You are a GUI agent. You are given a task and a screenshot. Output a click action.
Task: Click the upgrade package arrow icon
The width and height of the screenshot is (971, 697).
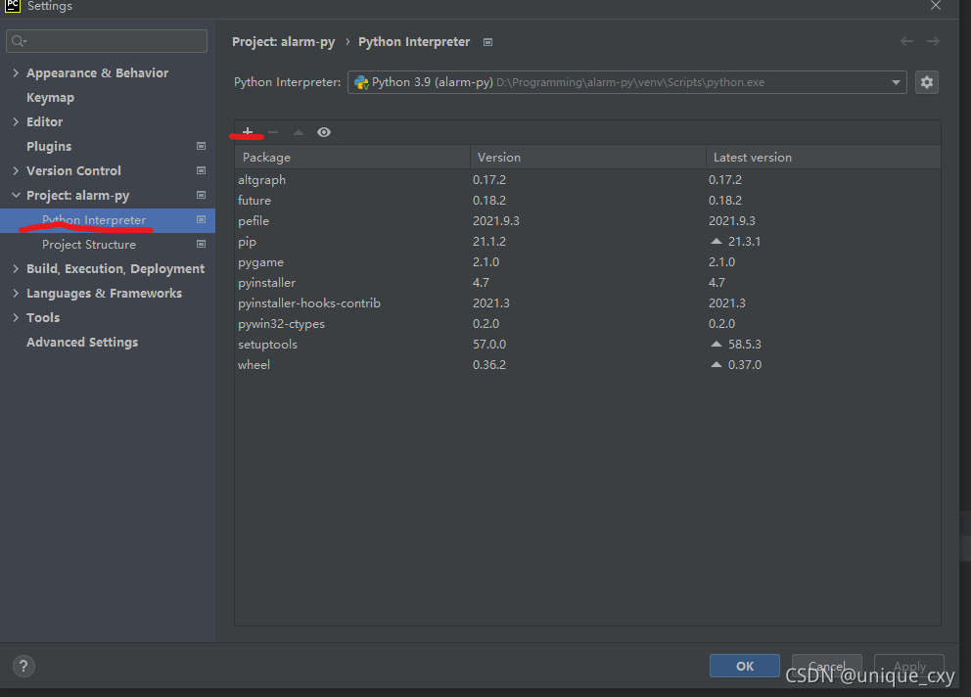(x=299, y=132)
